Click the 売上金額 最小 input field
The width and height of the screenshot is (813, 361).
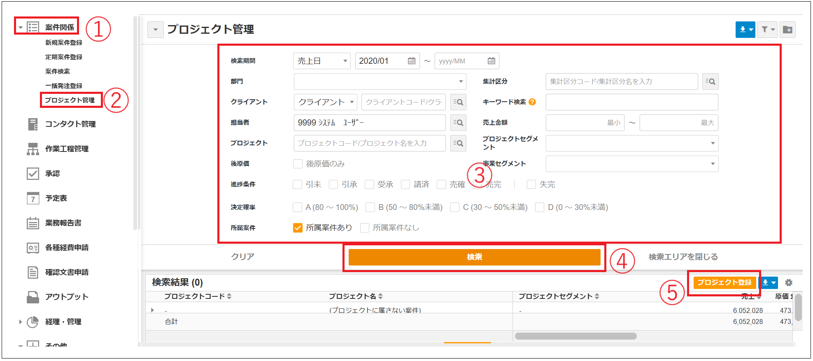tap(585, 123)
